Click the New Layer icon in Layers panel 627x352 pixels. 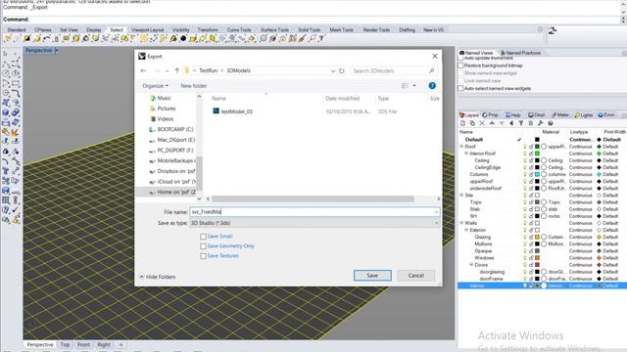[x=462, y=123]
